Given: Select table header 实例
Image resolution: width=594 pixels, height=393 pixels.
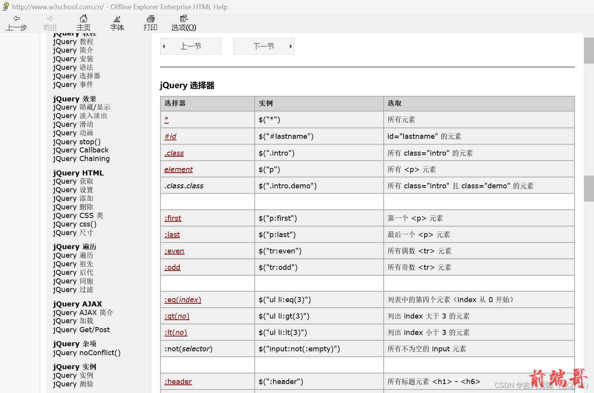Looking at the screenshot, I should point(319,103).
